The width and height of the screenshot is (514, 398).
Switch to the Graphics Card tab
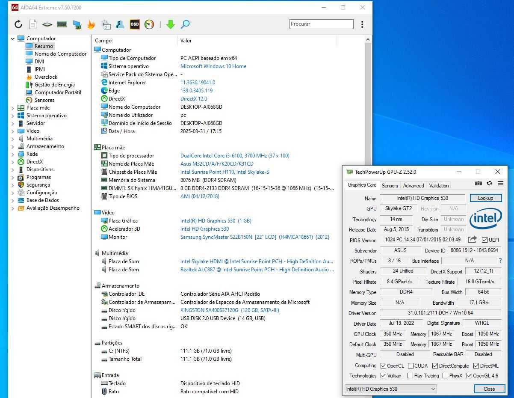pyautogui.click(x=362, y=185)
